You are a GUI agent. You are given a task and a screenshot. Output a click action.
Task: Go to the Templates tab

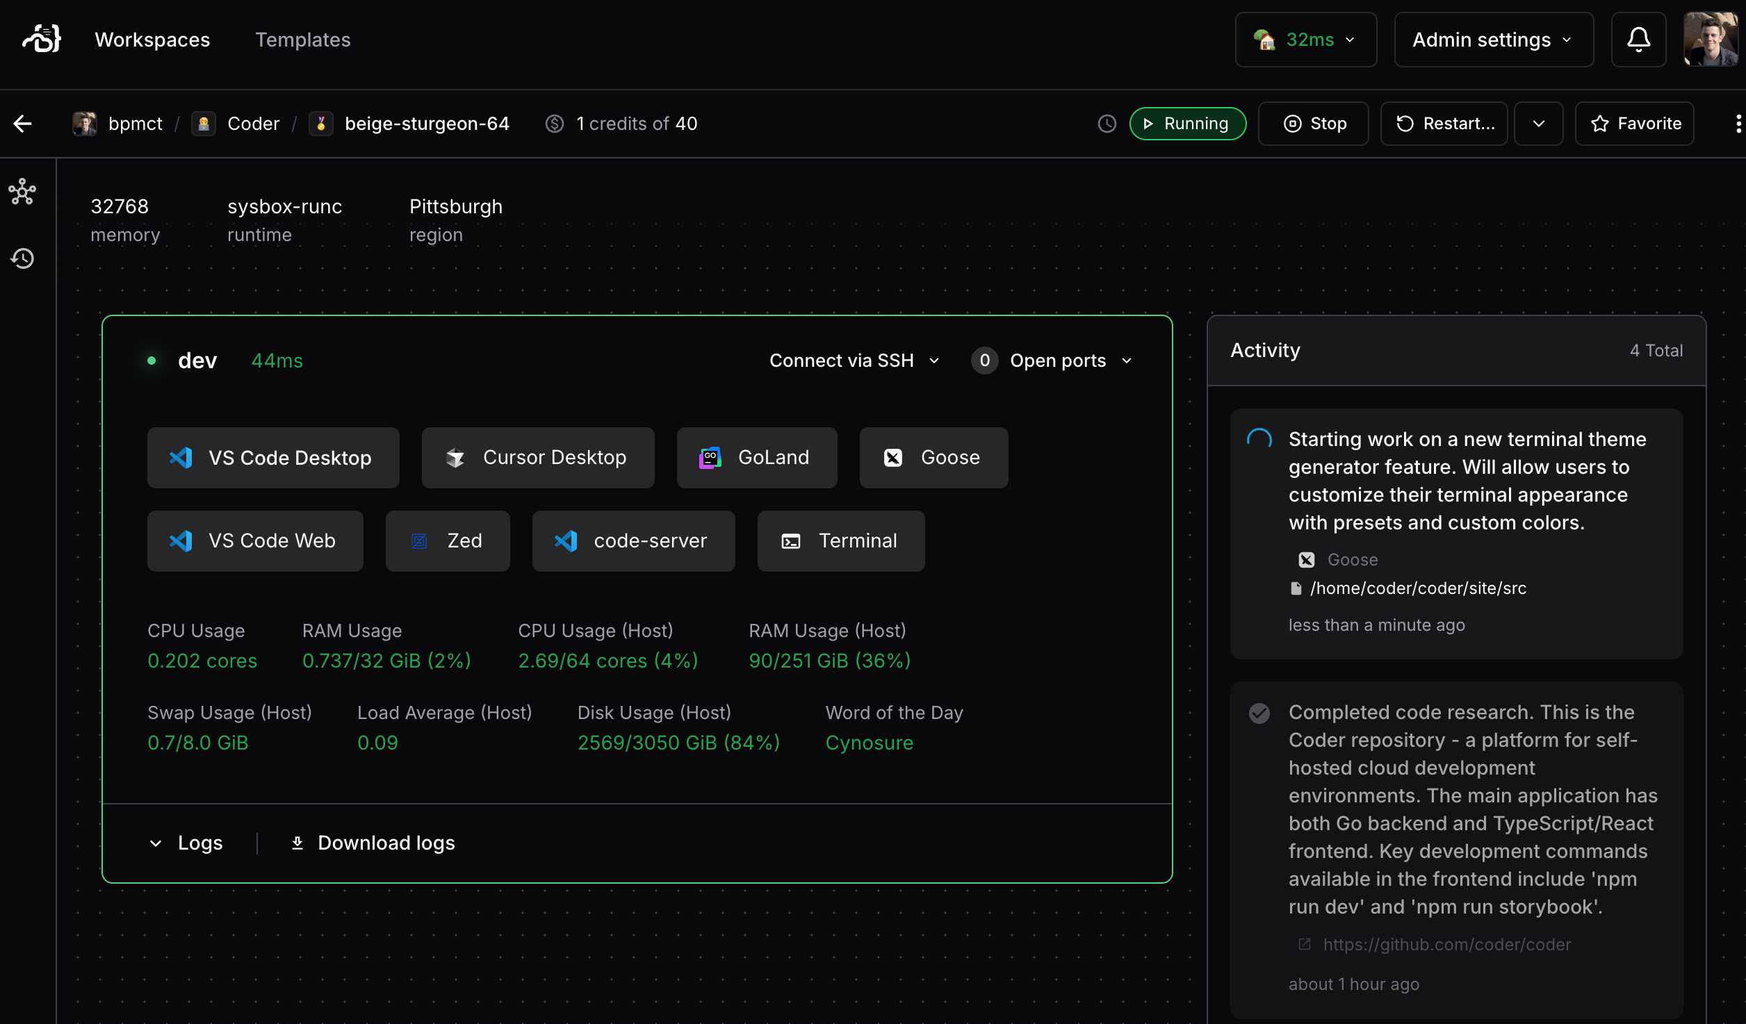pyautogui.click(x=302, y=40)
